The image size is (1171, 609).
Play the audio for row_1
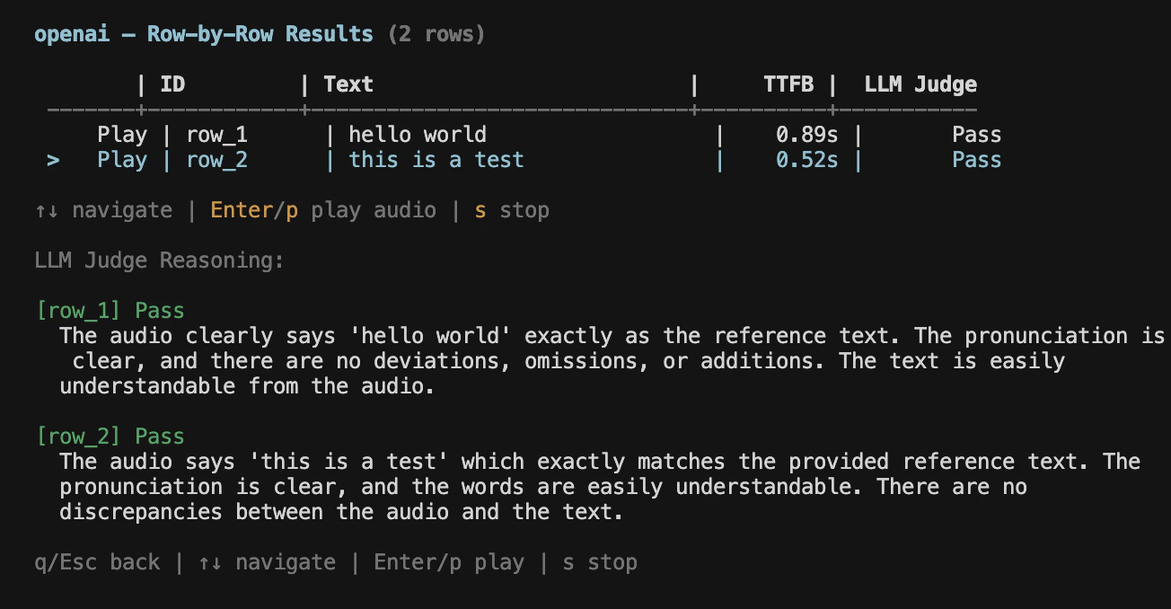122,134
